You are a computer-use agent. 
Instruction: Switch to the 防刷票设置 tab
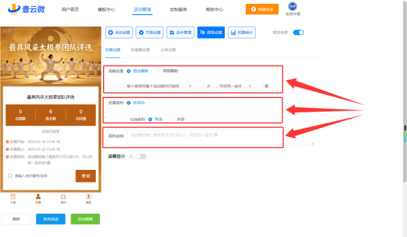(x=141, y=50)
